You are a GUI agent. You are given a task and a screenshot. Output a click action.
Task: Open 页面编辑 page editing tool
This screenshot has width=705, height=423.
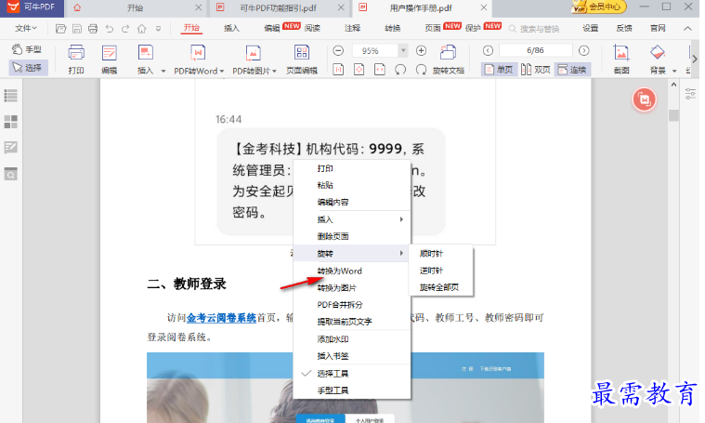click(x=302, y=59)
